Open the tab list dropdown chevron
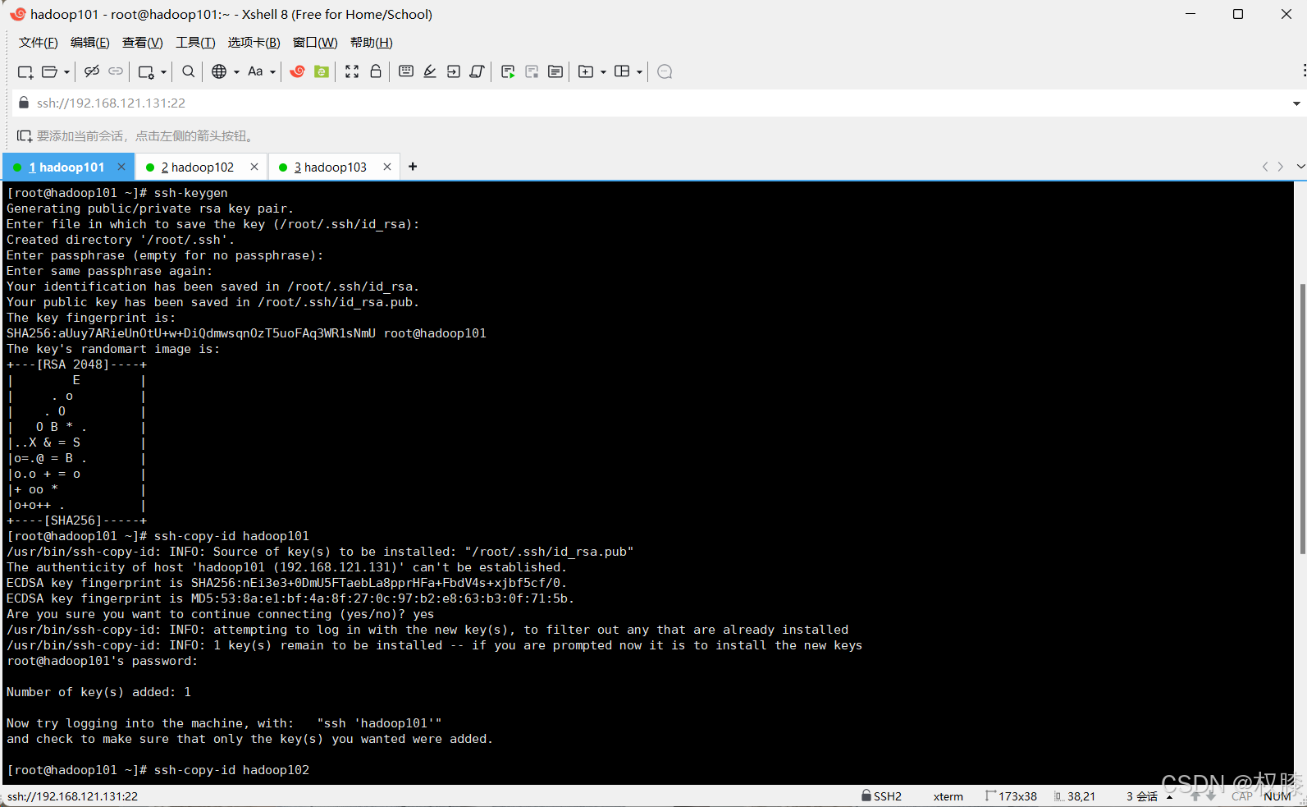The height and width of the screenshot is (807, 1307). click(x=1300, y=167)
